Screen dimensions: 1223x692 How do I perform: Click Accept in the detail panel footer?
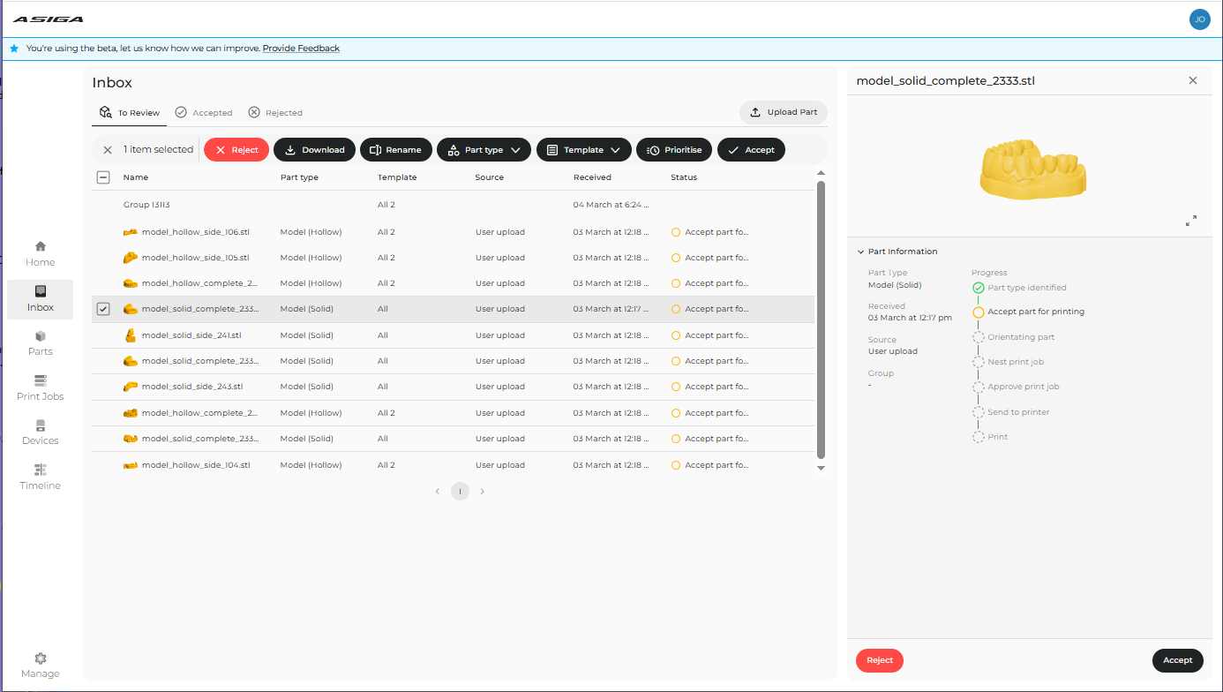coord(1177,660)
